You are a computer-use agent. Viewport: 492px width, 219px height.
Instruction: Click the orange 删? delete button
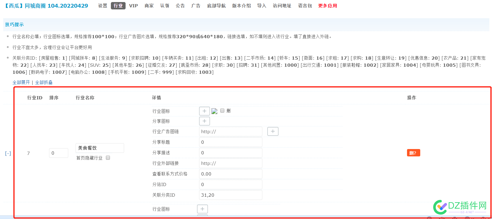(x=413, y=153)
